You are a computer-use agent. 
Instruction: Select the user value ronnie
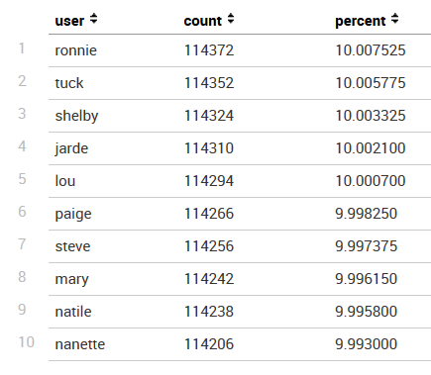[76, 50]
